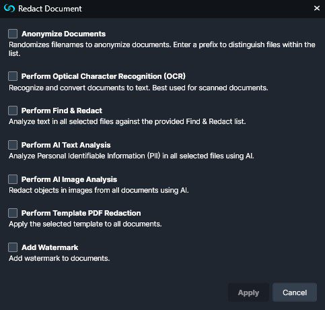This screenshot has width=325, height=310.
Task: Check the Perform Find & Redact box
Action: click(13, 111)
